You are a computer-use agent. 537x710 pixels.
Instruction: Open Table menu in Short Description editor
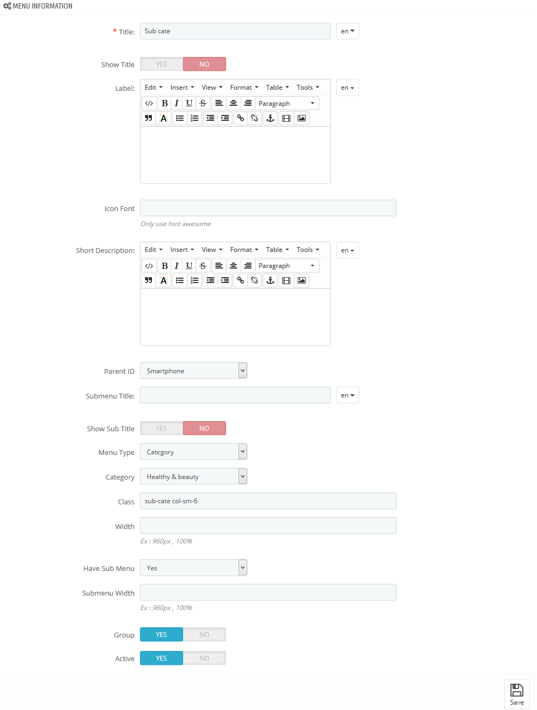(277, 250)
